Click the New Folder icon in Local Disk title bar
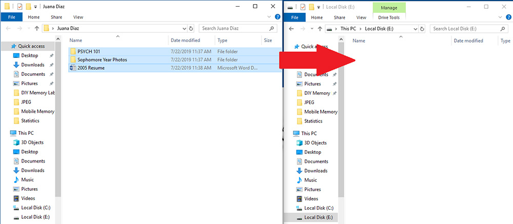 pos(311,7)
